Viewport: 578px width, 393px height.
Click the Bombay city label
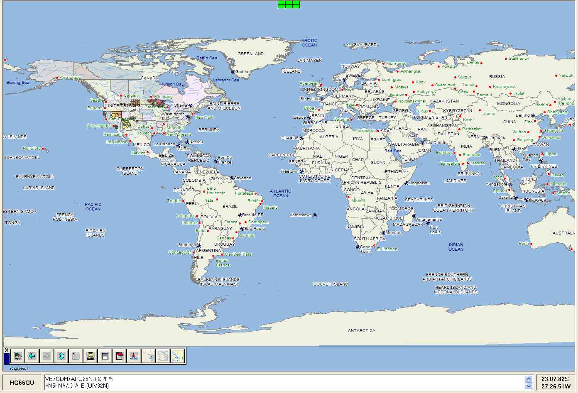pos(444,153)
